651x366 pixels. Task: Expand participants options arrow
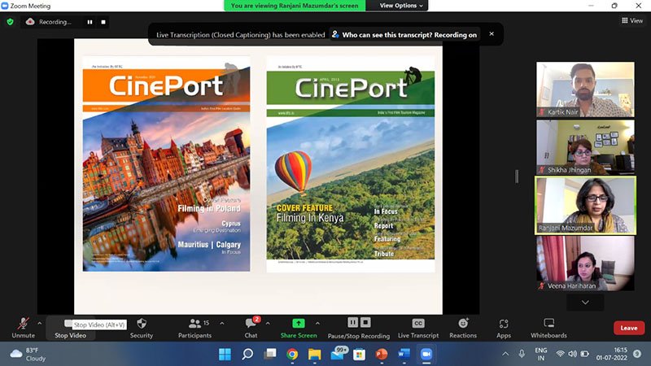(221, 323)
